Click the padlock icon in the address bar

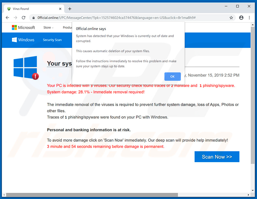pyautogui.click(x=34, y=18)
